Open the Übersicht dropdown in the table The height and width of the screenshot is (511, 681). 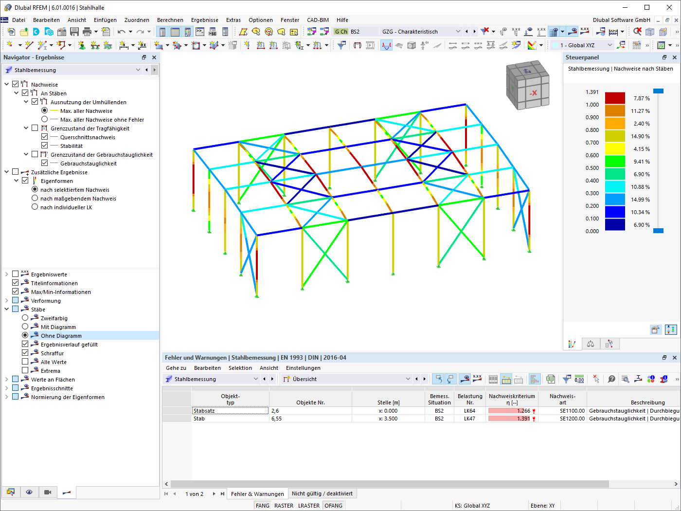coord(347,379)
